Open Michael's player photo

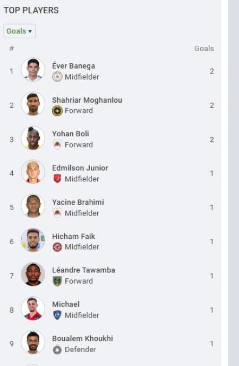click(x=33, y=309)
